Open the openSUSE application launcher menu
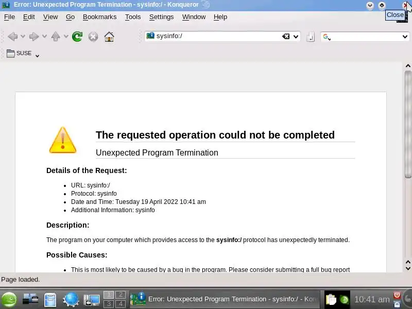The image size is (412, 309). pos(9,300)
